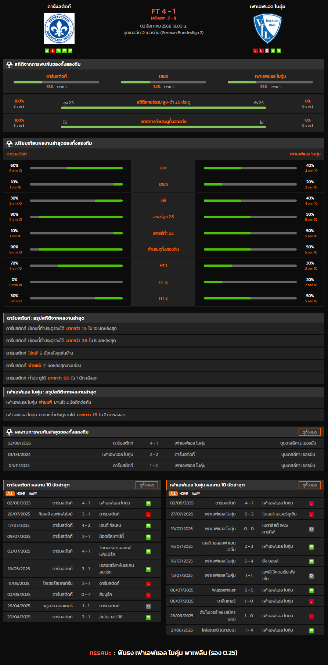Select ALL tab in Bochum results
The width and height of the screenshot is (328, 665).
pos(173,494)
